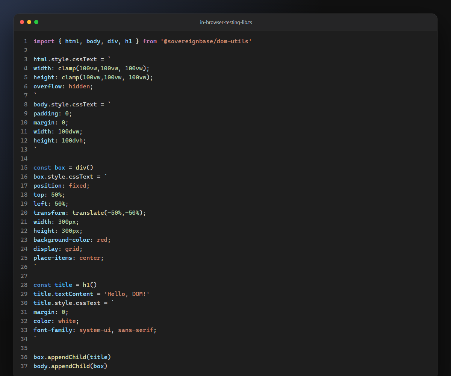
Task: Click the 'background-color: red;' line
Action: coord(72,240)
